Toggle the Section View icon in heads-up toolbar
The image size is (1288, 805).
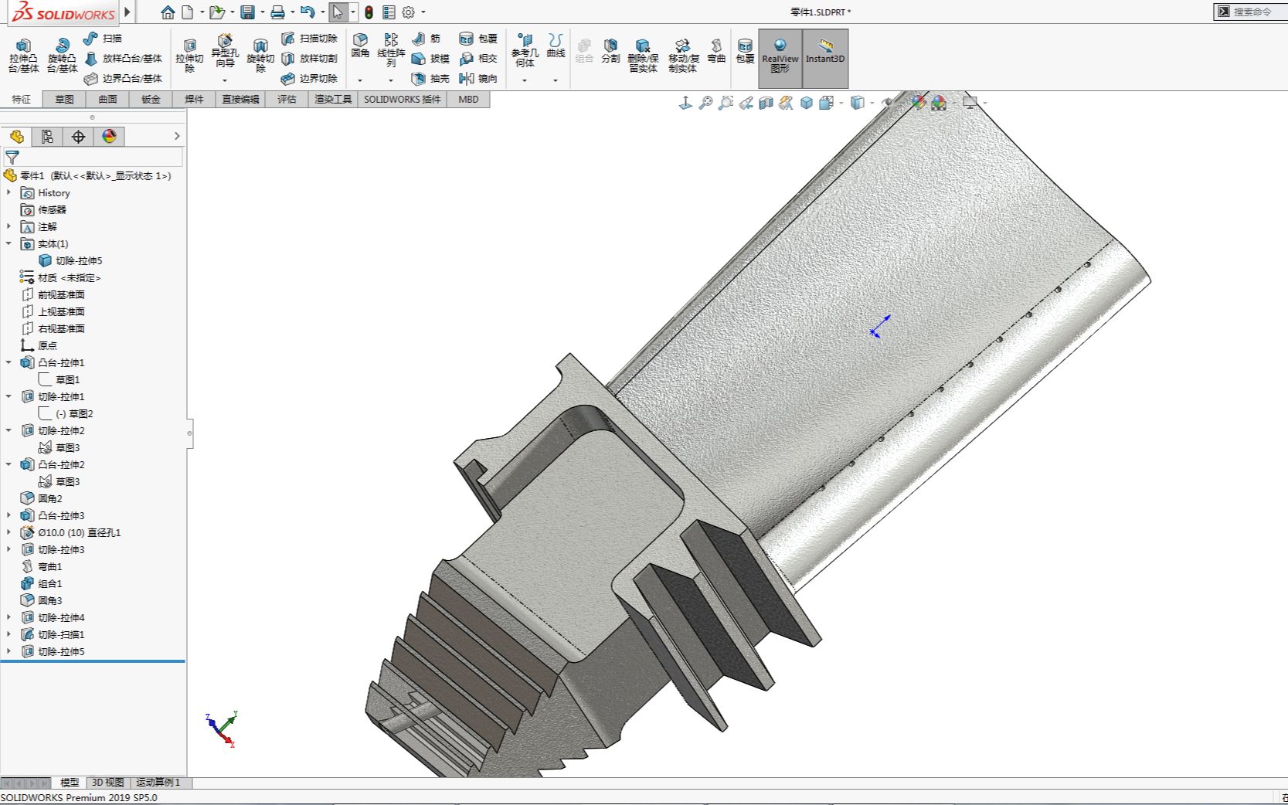(x=766, y=101)
